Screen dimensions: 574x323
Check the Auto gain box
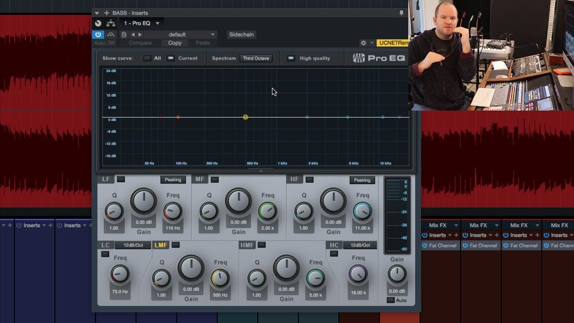[391, 300]
